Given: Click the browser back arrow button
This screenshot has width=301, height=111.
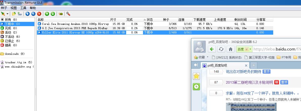Looking at the screenshot, I should click(212, 49).
